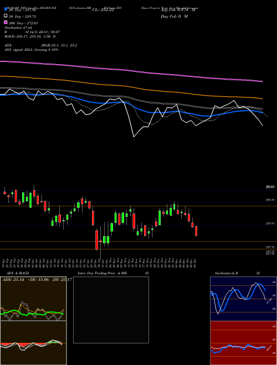Click the 264.45 price axis label
277x365 pixels.
tap(270, 200)
